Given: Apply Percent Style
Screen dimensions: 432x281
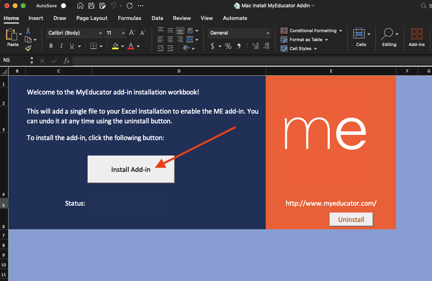Looking at the screenshot, I should (x=228, y=46).
